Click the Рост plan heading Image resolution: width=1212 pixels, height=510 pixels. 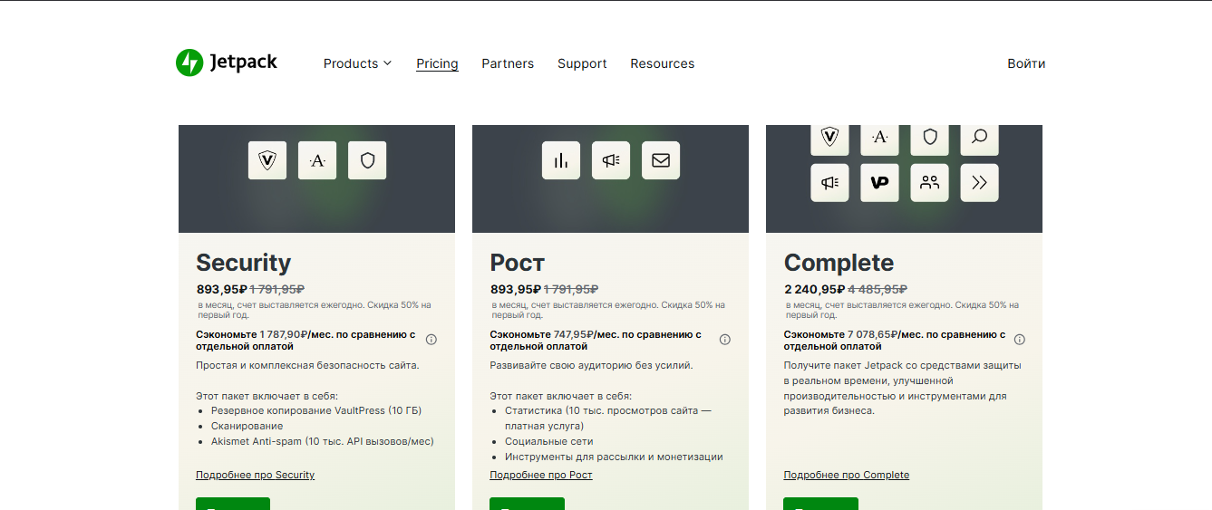517,263
